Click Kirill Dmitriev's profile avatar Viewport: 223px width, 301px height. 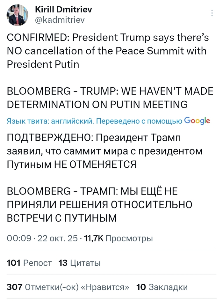18,15
